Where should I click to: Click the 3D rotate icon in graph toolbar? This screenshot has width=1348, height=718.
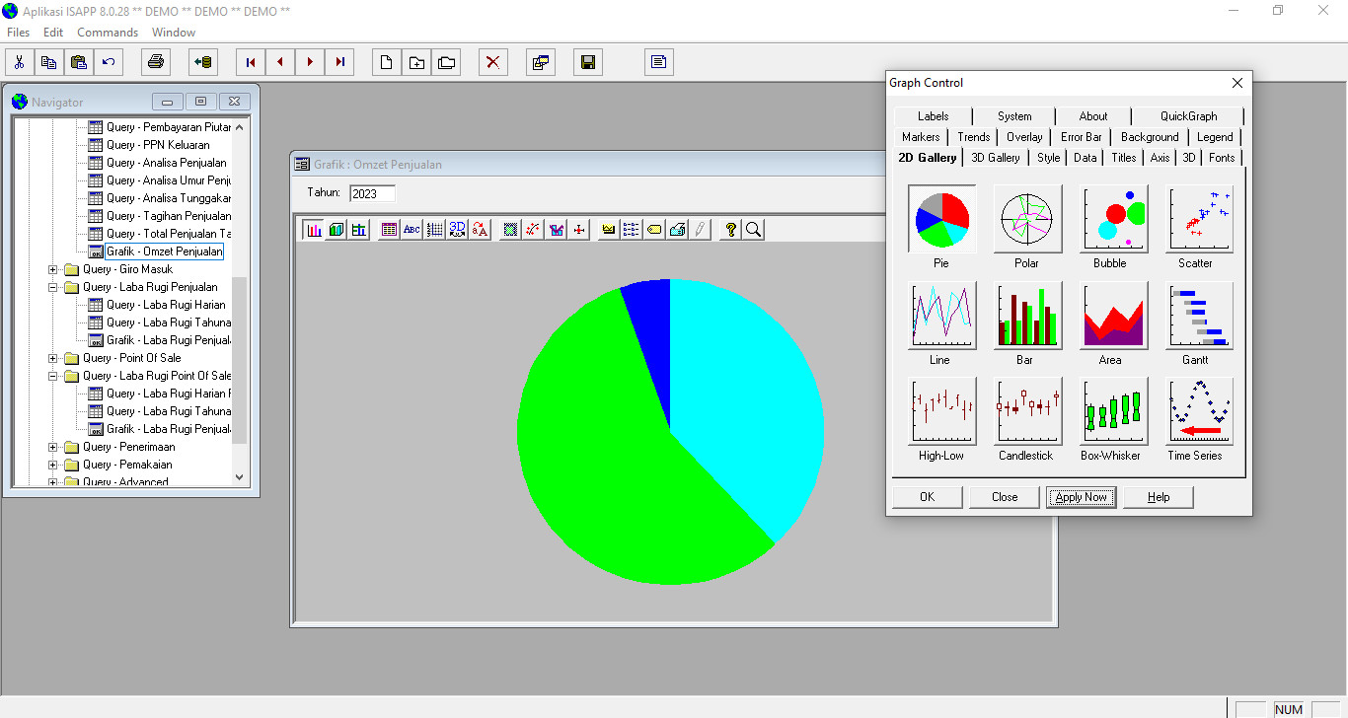(x=457, y=230)
